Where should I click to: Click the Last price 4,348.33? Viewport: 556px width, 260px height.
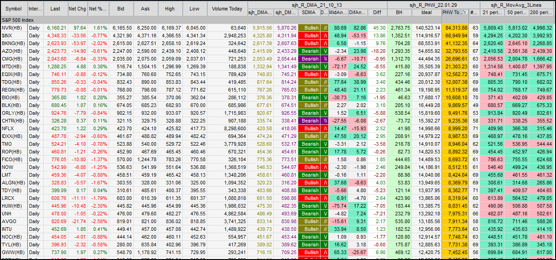55,36
